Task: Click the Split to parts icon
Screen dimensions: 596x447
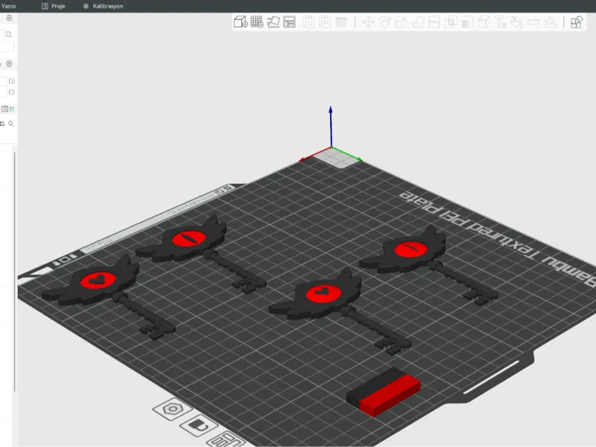Action: click(x=325, y=22)
